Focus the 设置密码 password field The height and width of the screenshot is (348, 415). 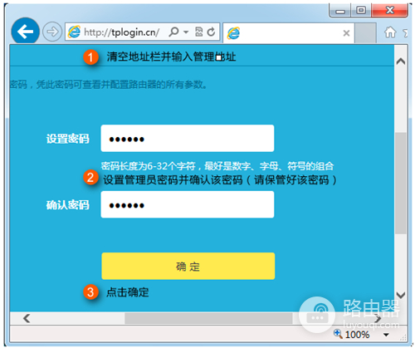pyautogui.click(x=188, y=138)
